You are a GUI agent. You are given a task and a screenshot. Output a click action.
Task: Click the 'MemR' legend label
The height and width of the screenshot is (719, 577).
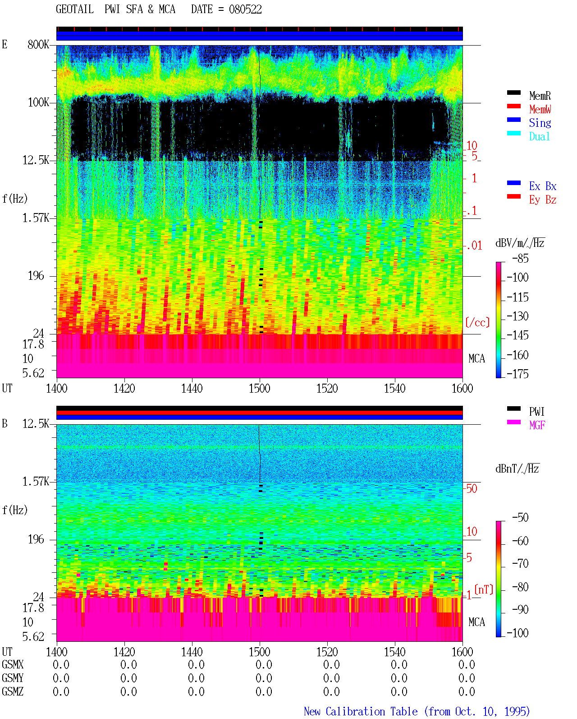click(540, 96)
